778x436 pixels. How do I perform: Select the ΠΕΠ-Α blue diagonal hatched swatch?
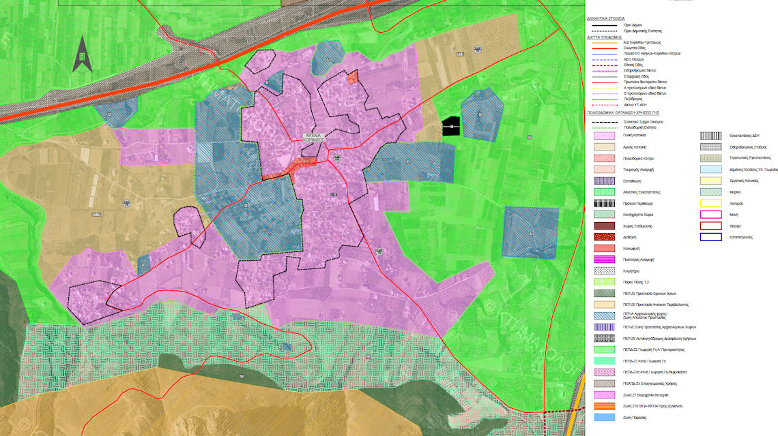click(x=605, y=316)
